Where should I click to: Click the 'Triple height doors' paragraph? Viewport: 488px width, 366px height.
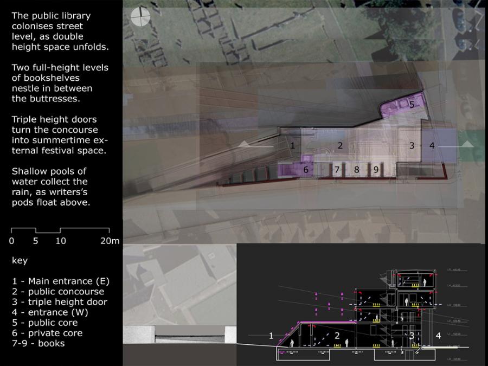click(56, 135)
